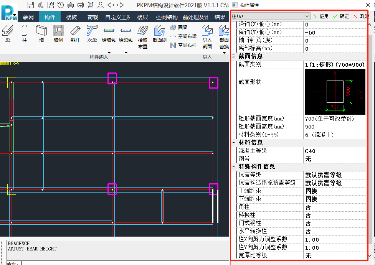This screenshot has height=265, width=375.
Task: Open the 自定义工况 ribbon tab
Action: (118, 17)
